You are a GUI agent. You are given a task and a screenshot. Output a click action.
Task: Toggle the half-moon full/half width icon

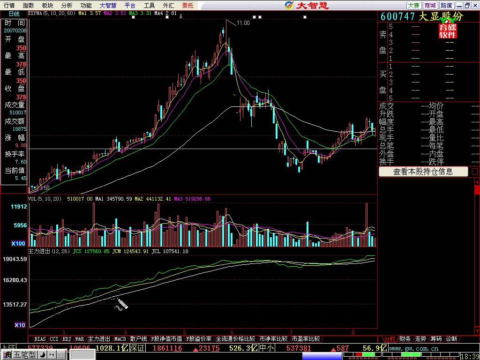pyautogui.click(x=43, y=355)
